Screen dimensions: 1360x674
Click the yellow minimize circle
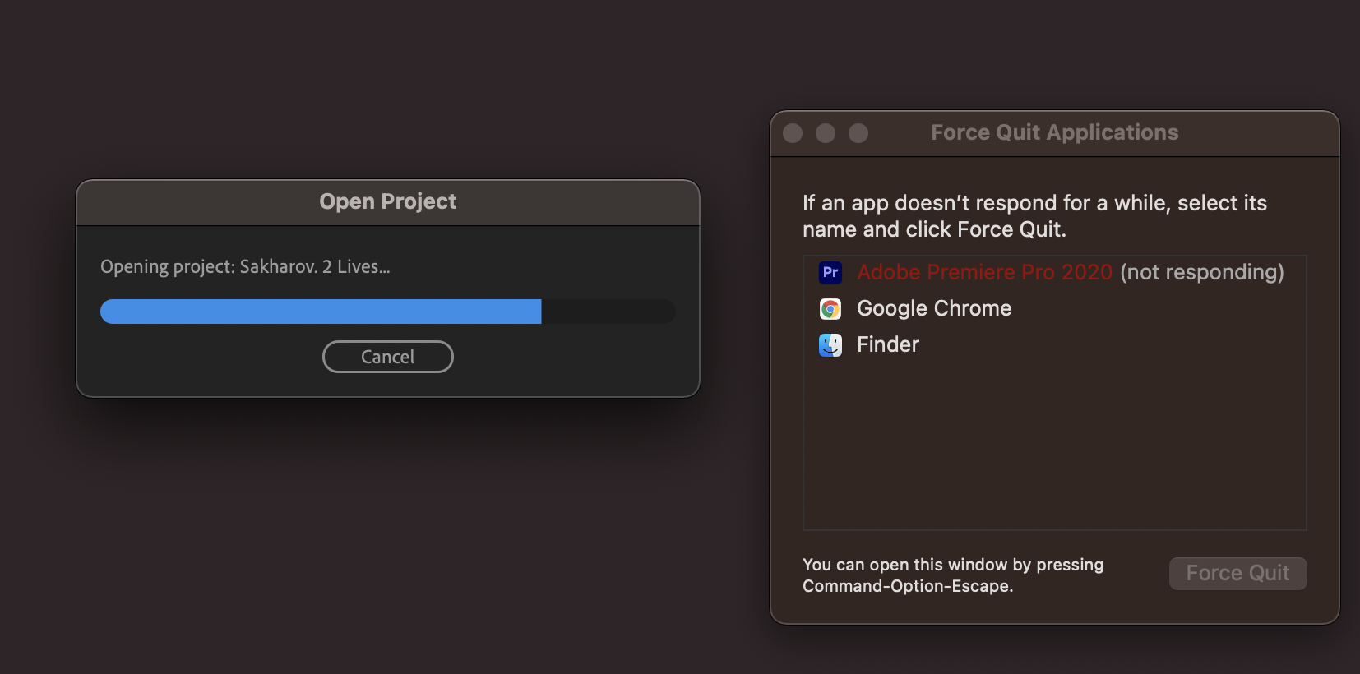[826, 132]
